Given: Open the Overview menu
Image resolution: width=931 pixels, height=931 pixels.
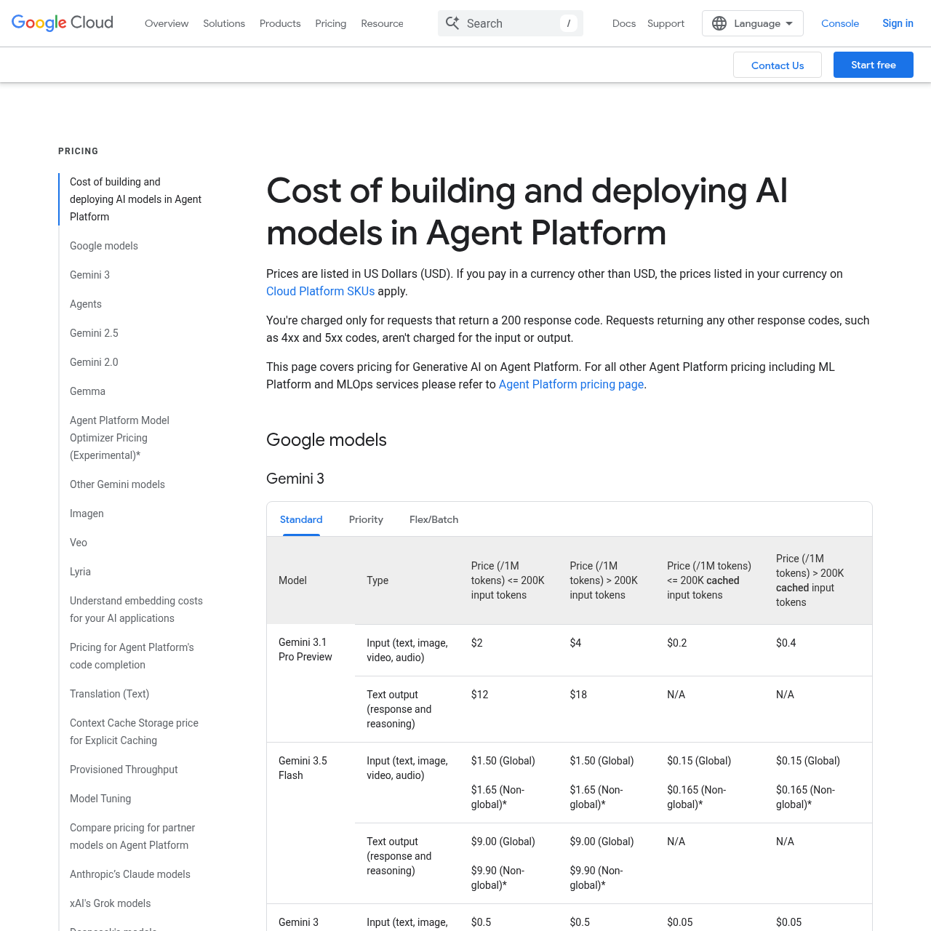Looking at the screenshot, I should (167, 23).
